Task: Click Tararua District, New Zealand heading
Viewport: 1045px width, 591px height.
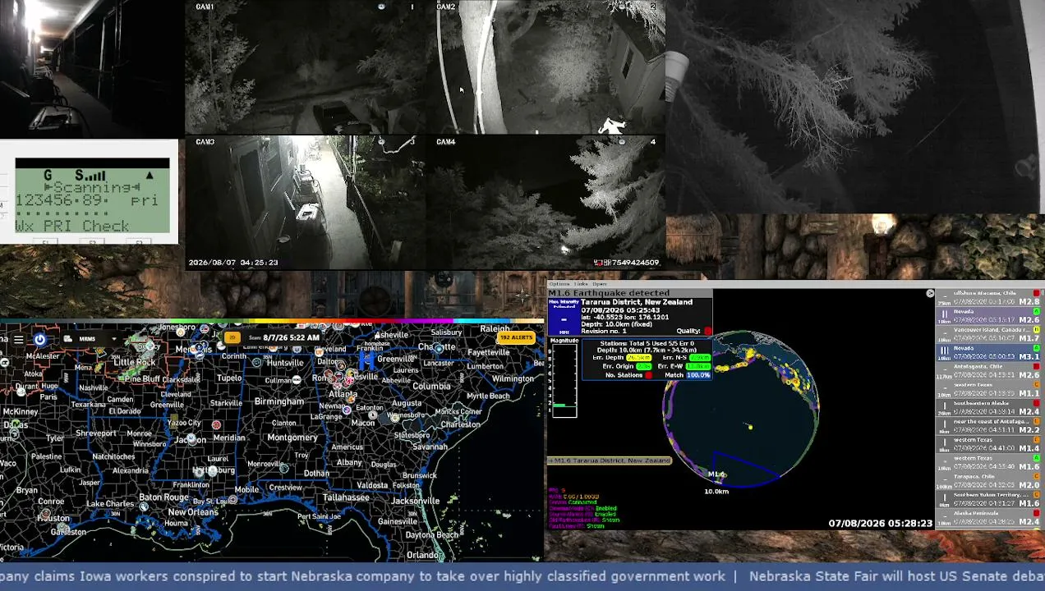Action: 637,302
